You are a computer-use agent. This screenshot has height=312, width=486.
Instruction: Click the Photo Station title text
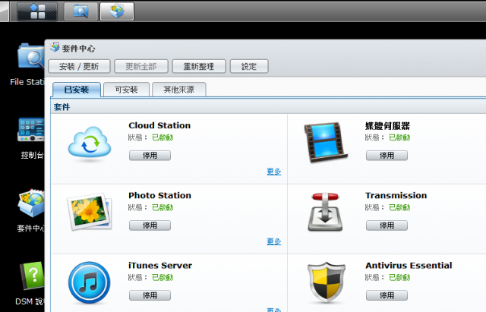[x=160, y=196]
